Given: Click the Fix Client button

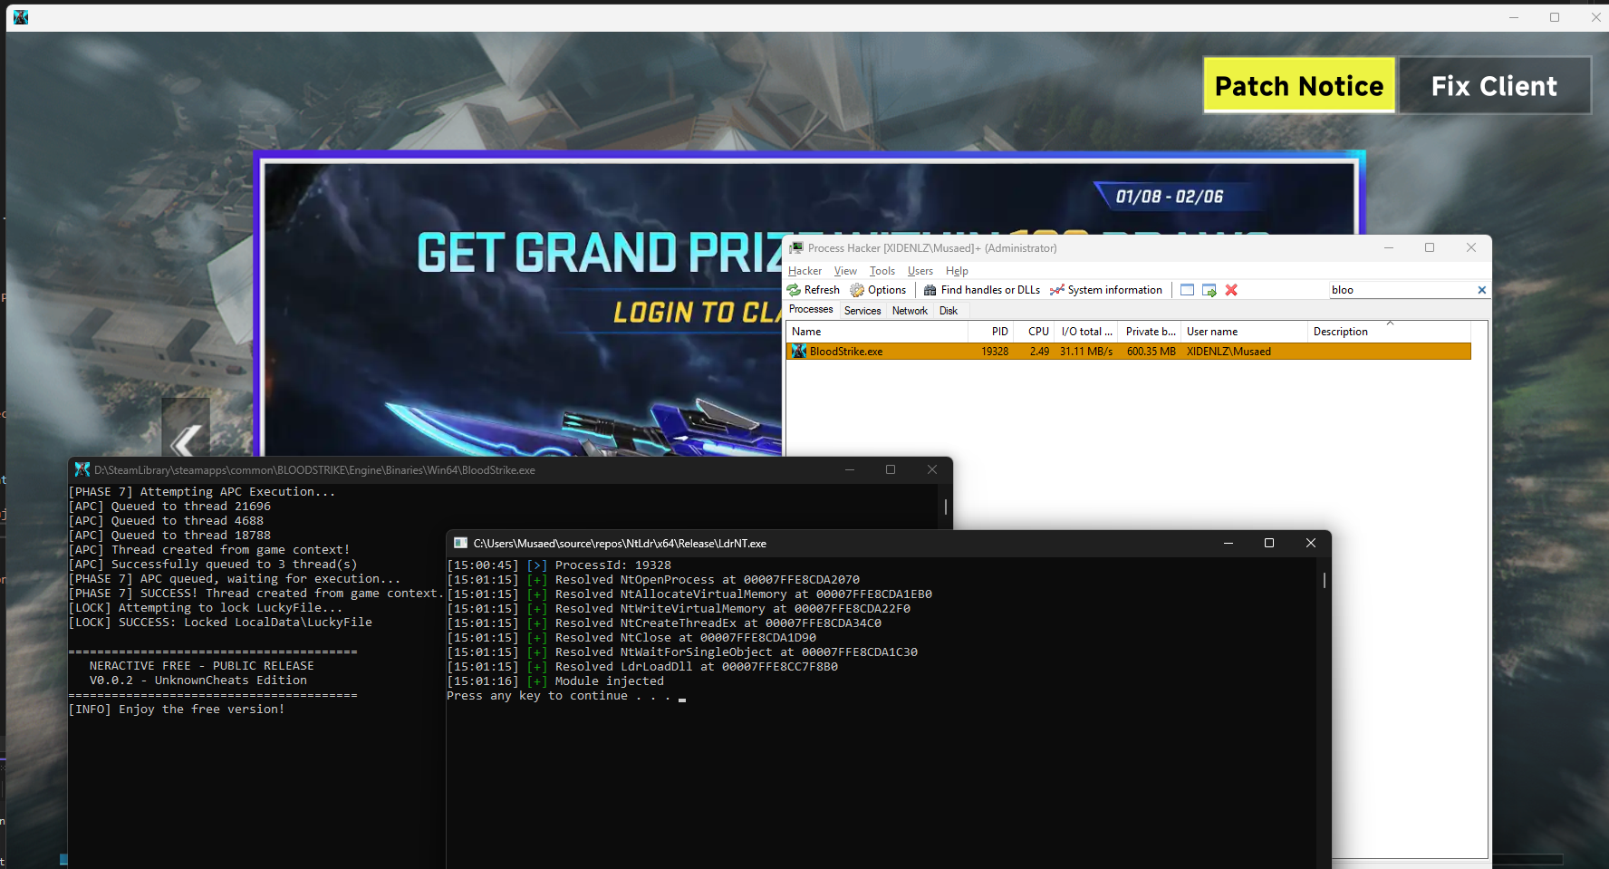Looking at the screenshot, I should click(x=1494, y=85).
